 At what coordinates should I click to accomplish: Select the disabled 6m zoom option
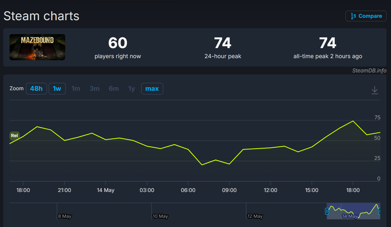click(x=114, y=88)
